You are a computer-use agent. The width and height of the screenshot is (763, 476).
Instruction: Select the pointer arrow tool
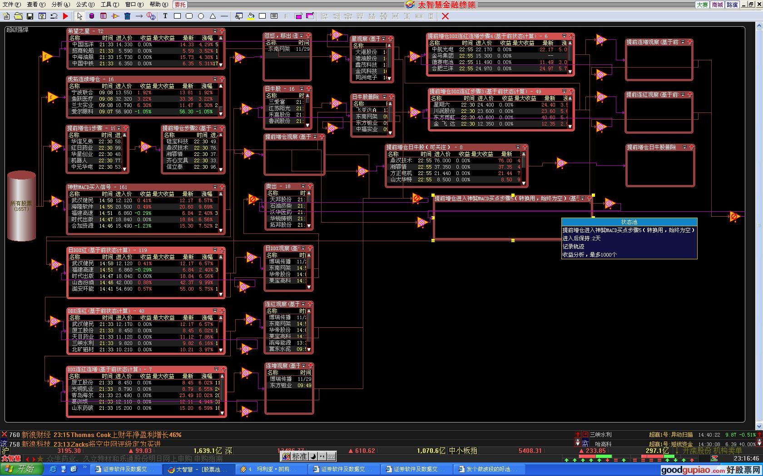(x=80, y=16)
